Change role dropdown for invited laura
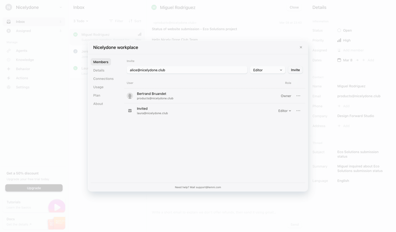Screen dimensions: 396x232 pyautogui.click(x=285, y=111)
